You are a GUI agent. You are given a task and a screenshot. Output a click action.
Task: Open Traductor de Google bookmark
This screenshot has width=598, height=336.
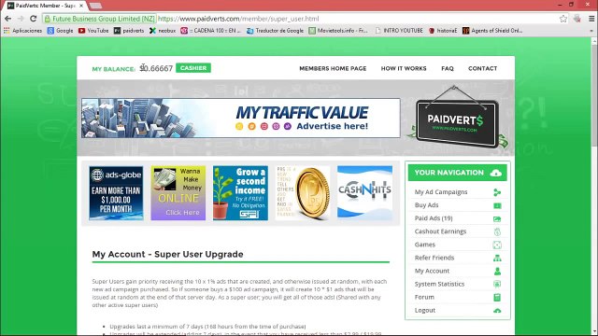[275, 31]
